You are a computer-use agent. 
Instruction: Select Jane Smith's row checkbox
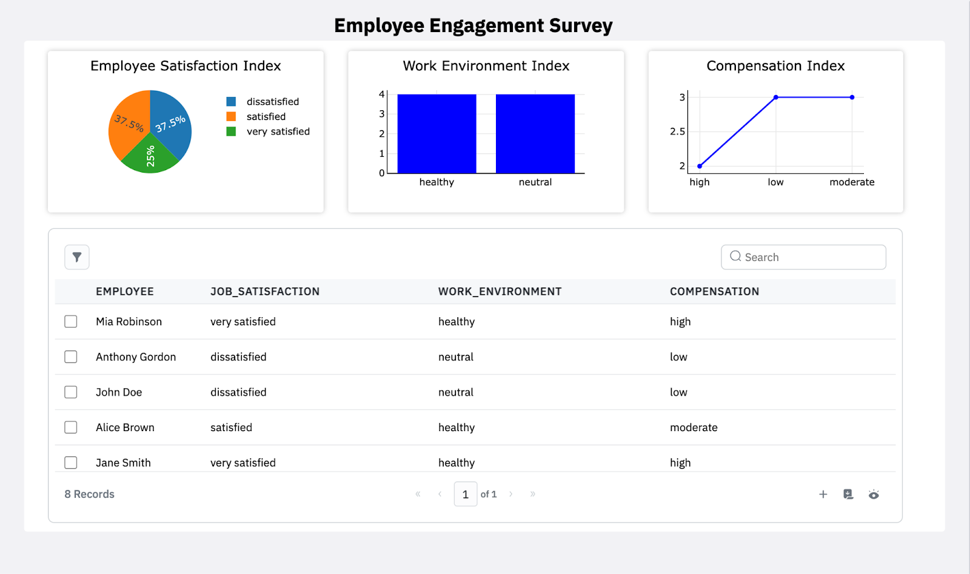click(70, 462)
